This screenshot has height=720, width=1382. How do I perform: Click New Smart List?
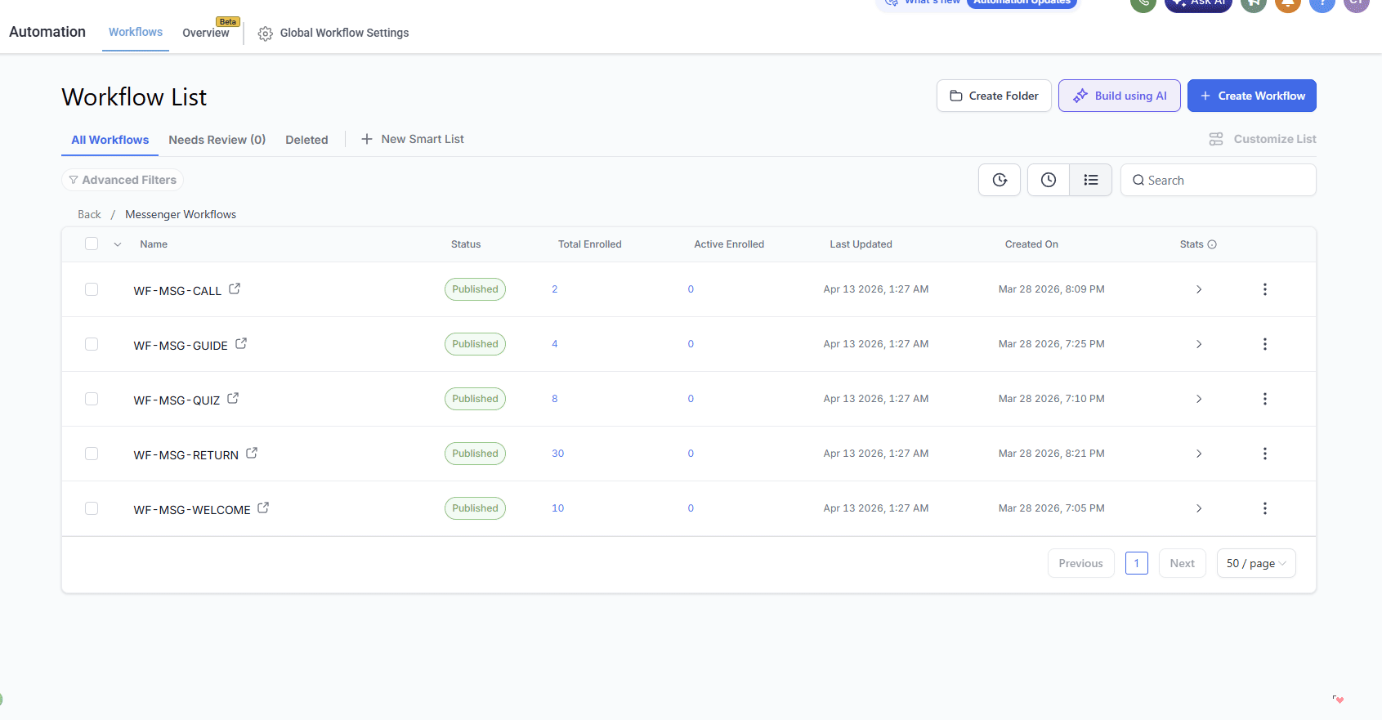(413, 139)
